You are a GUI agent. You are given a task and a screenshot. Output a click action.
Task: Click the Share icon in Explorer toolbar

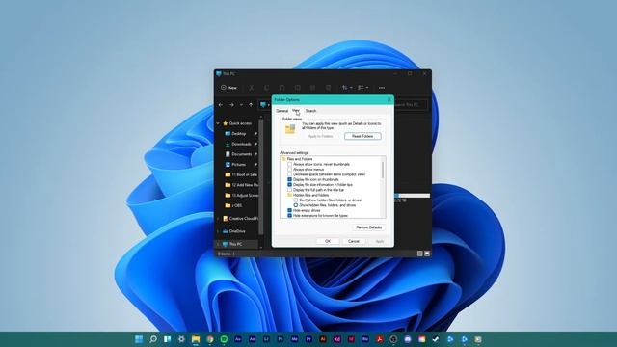coord(312,88)
